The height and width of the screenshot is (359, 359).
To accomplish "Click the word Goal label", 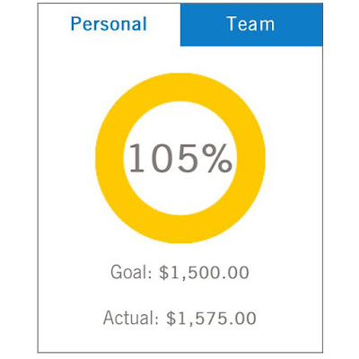I will point(129,272).
